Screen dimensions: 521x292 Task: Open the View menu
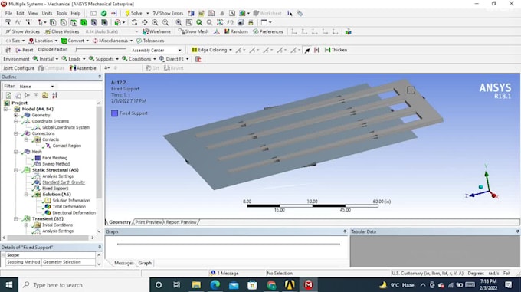33,13
